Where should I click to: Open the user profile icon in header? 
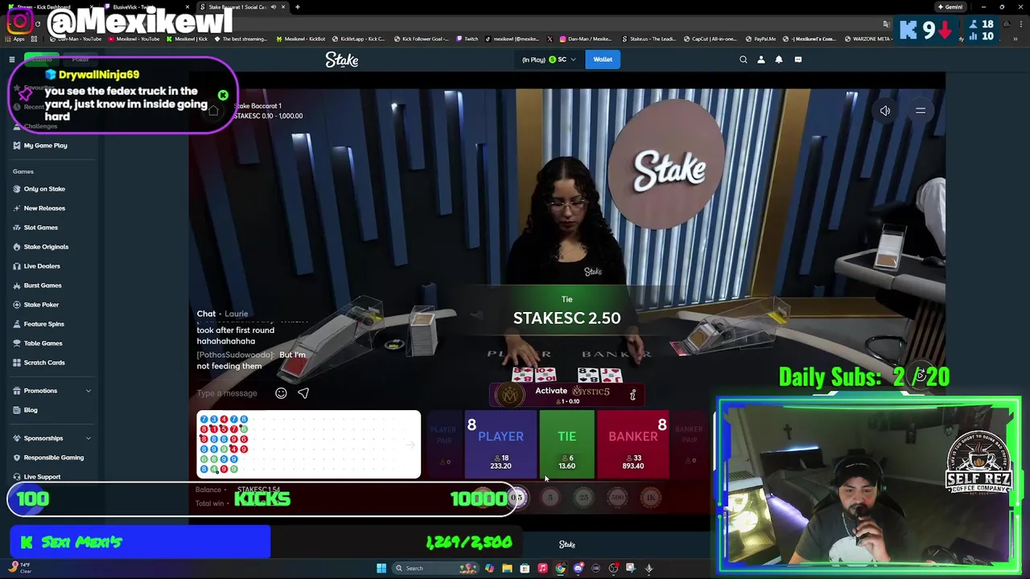pyautogui.click(x=761, y=60)
